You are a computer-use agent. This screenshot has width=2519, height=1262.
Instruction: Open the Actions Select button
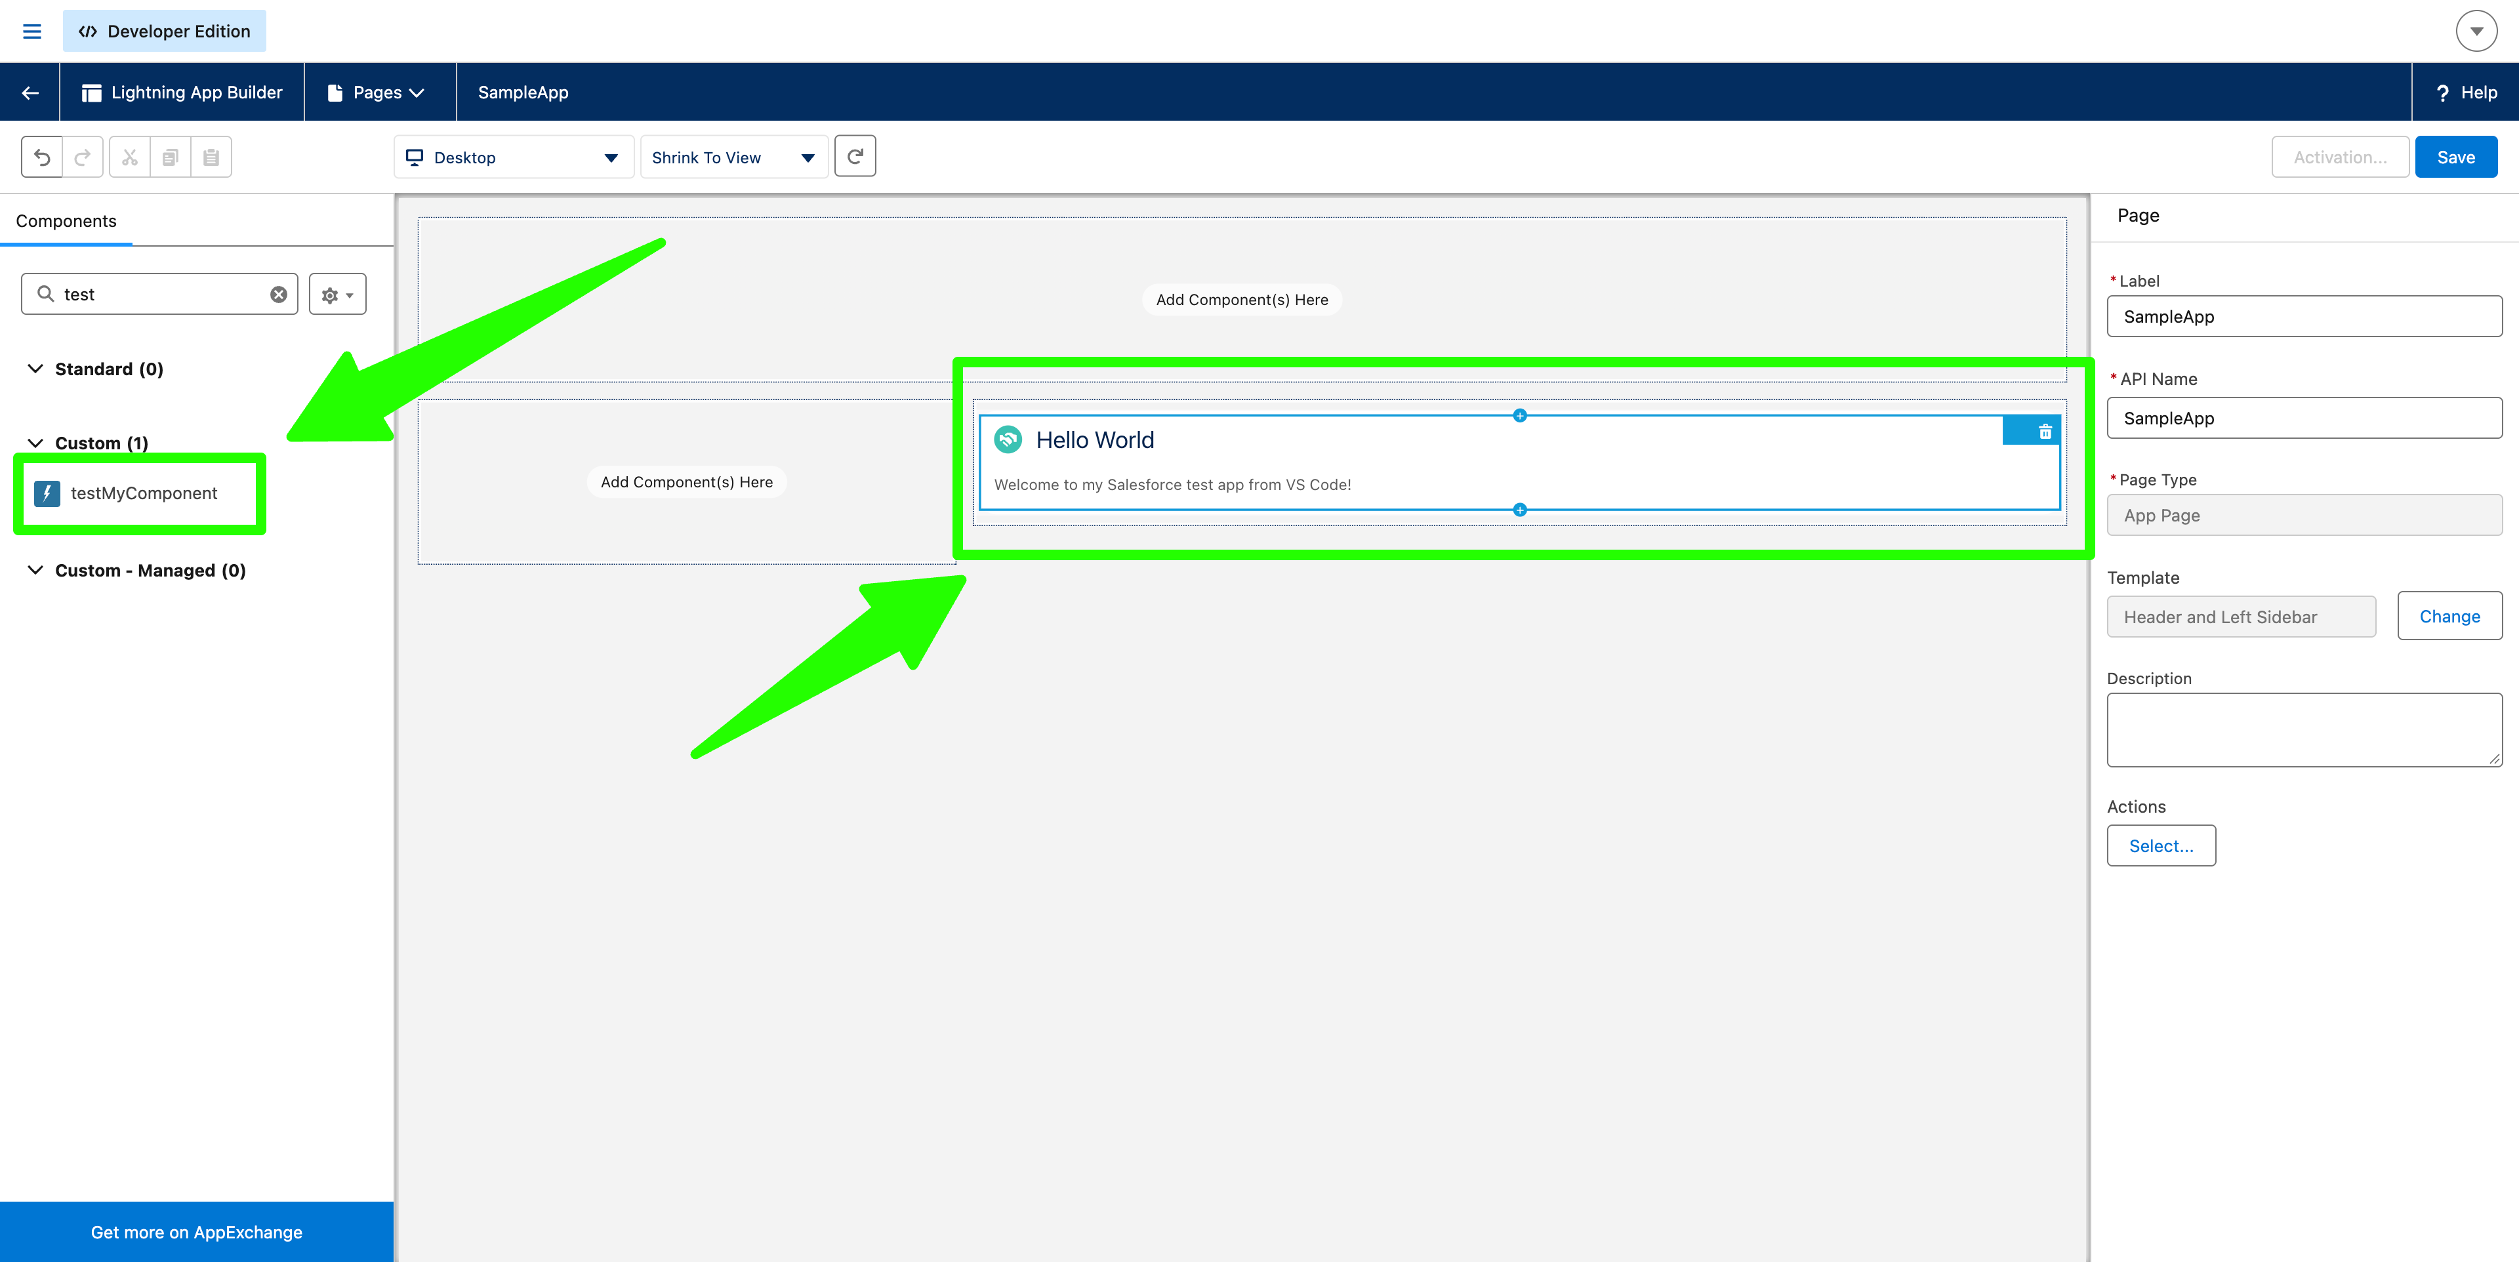(2161, 845)
